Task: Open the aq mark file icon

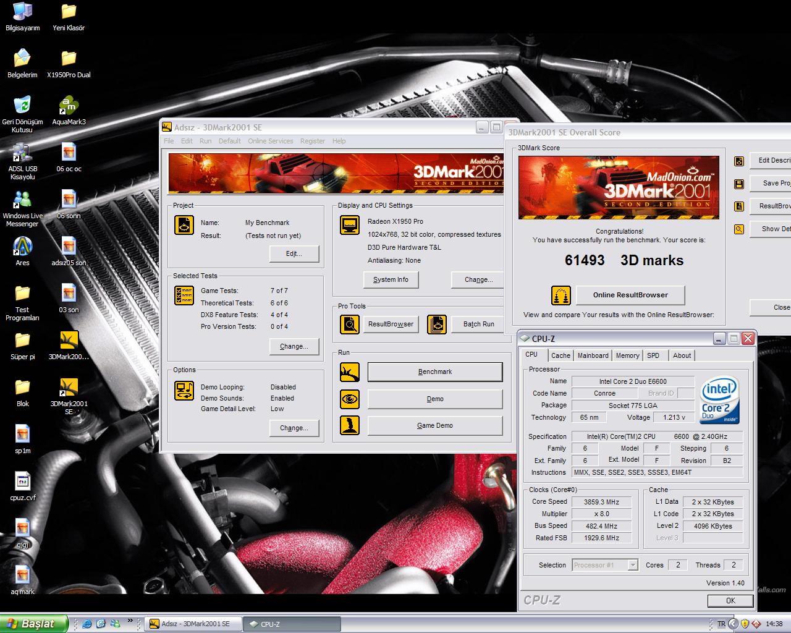Action: pos(22,580)
